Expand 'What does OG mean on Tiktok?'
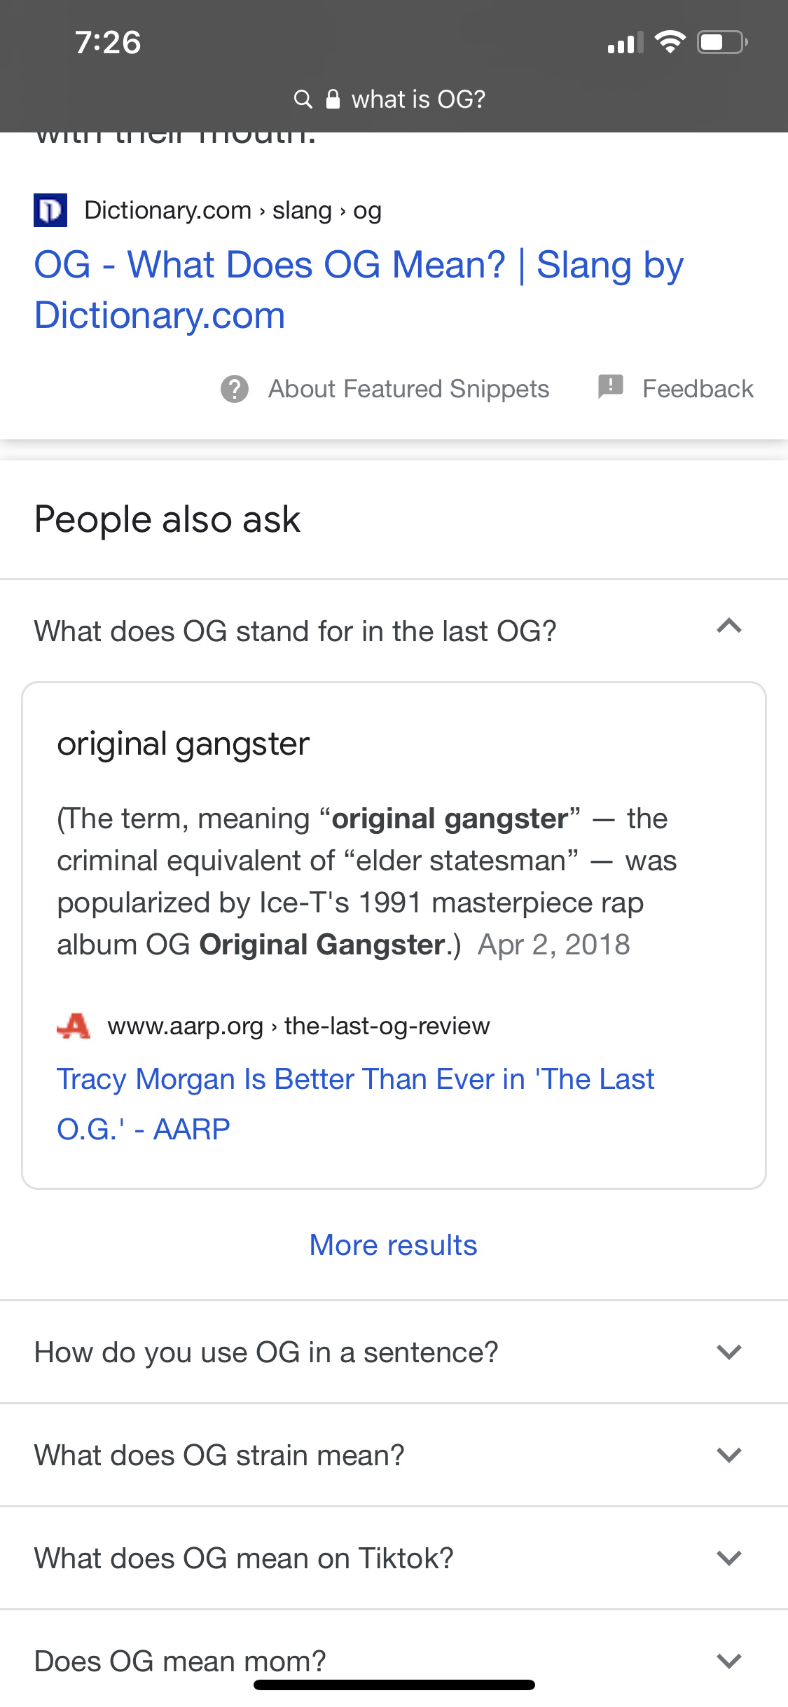This screenshot has height=1707, width=788. pos(394,1558)
